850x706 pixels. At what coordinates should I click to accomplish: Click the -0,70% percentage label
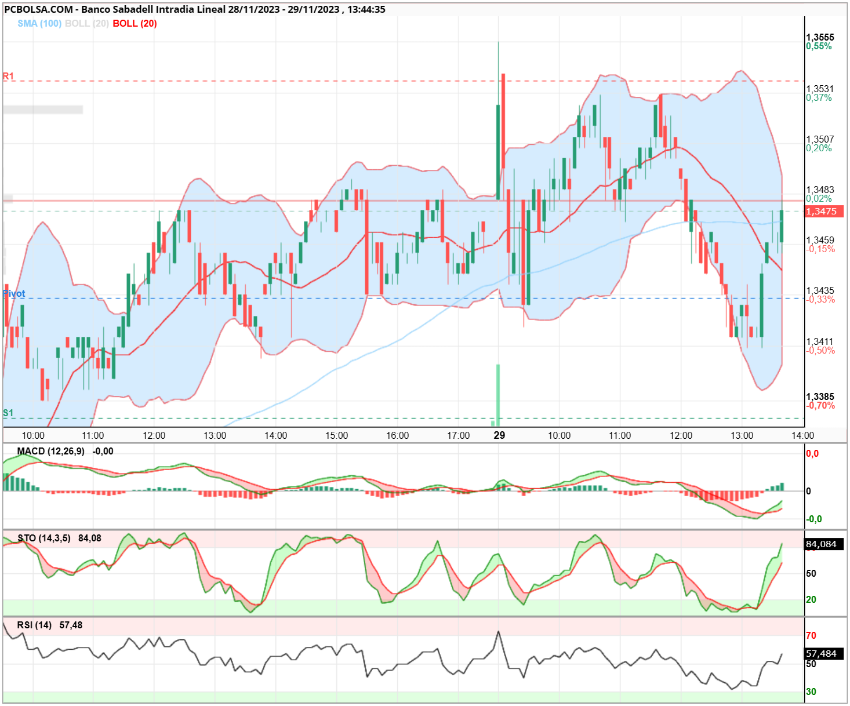[x=820, y=405]
